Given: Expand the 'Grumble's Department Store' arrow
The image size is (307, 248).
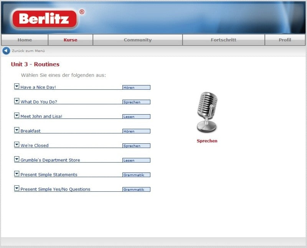Looking at the screenshot, I should pos(17,159).
